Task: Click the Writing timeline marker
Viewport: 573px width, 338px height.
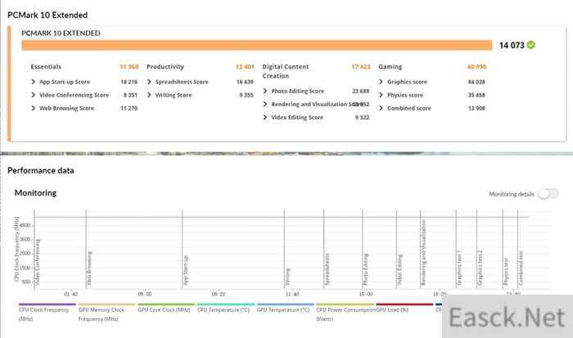Action: (x=287, y=277)
